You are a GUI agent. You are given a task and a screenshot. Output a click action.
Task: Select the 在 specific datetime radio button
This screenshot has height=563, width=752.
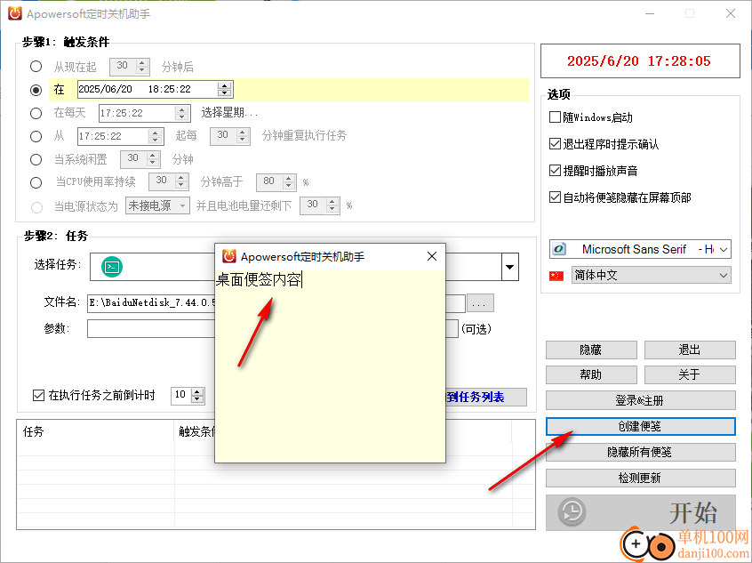click(x=36, y=90)
